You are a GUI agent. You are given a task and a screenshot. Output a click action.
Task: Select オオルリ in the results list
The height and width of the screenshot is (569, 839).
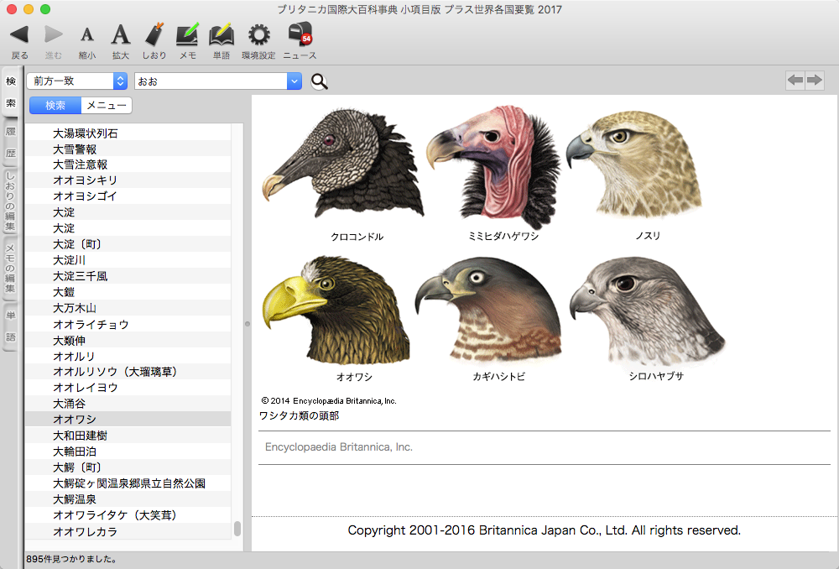(74, 356)
